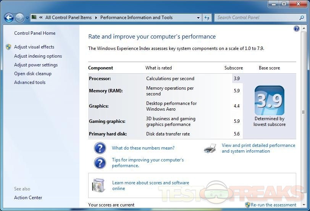Go to Control Panel Home

35,33
